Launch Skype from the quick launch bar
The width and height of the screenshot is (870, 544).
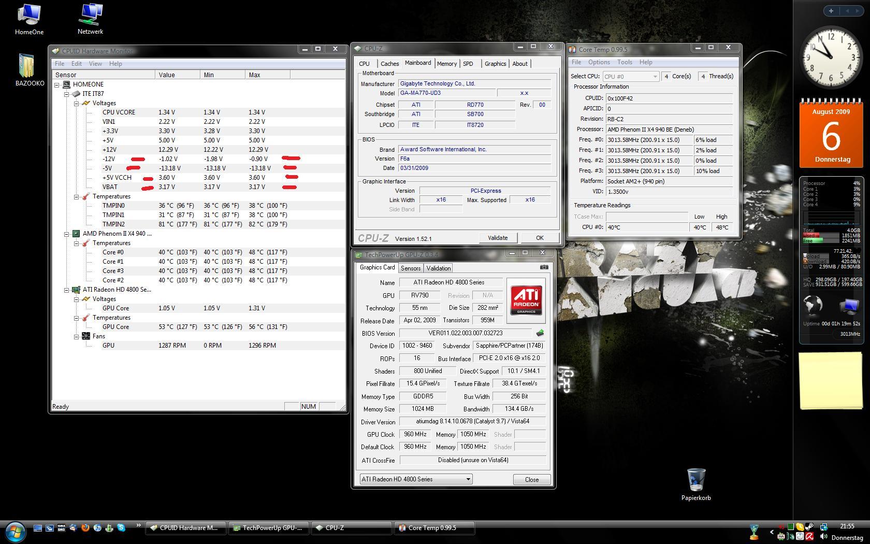[x=121, y=528]
